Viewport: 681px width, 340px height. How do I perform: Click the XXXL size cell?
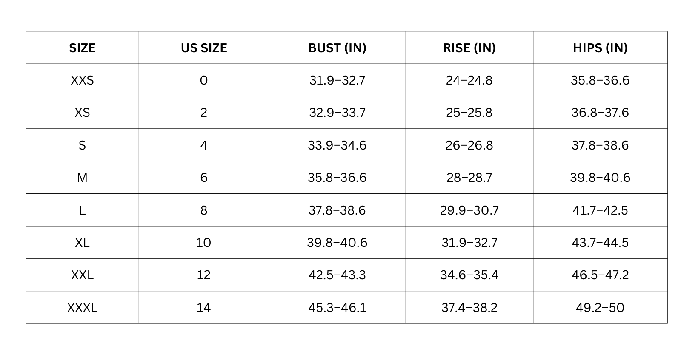click(x=82, y=307)
